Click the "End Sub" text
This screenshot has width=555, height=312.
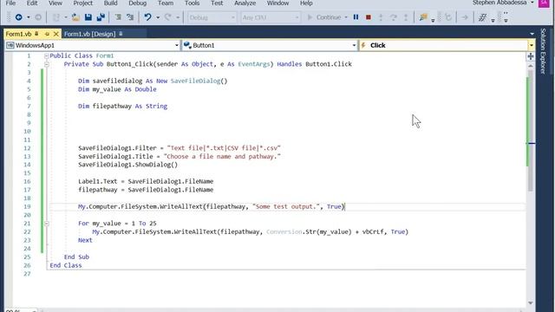(x=76, y=257)
